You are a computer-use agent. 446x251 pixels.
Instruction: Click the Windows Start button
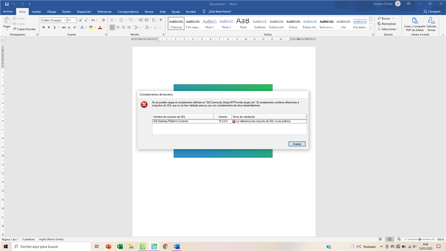[5, 247]
